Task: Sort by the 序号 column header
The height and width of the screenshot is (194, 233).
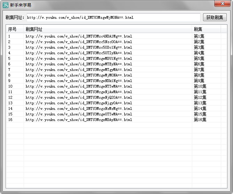Action: [x=15, y=29]
